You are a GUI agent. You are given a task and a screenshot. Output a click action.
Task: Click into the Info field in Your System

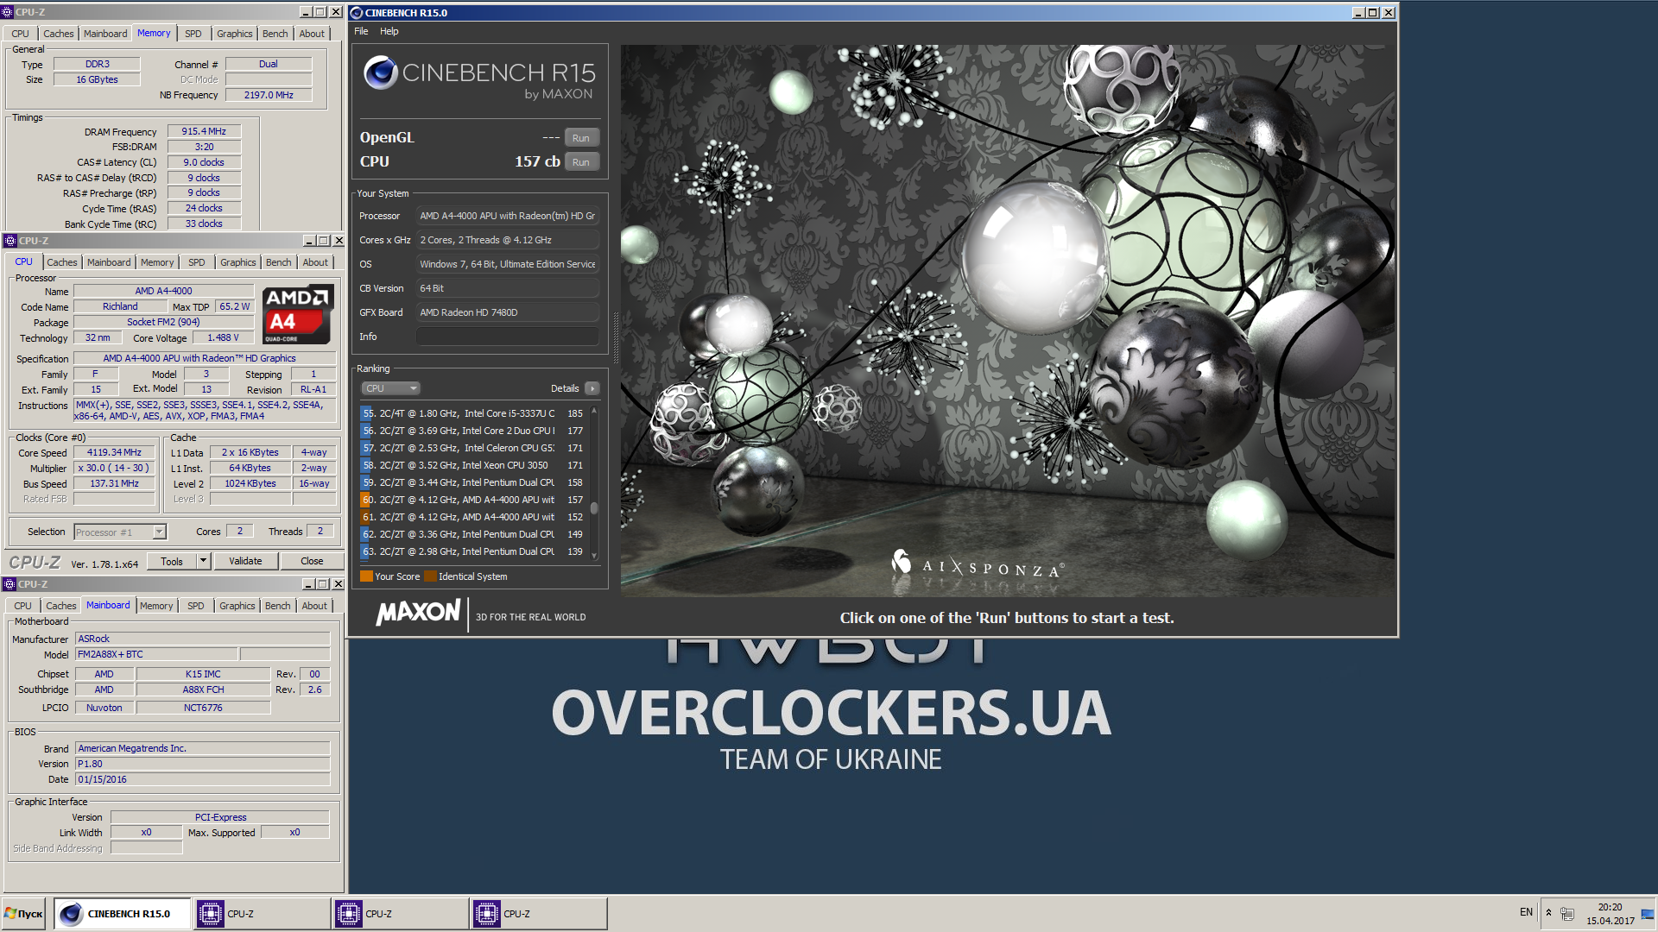point(508,337)
